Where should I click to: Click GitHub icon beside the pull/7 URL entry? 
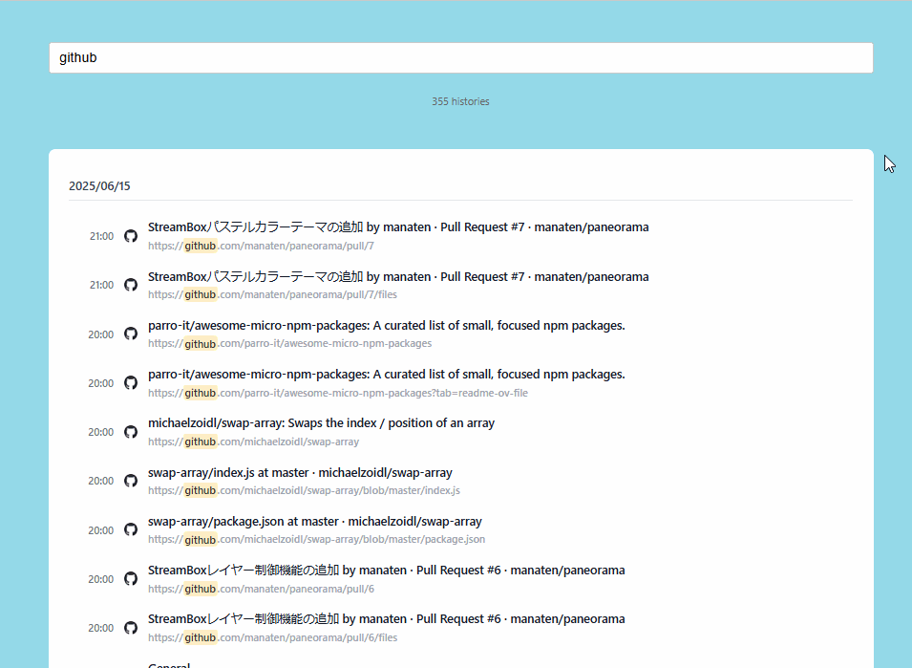[x=131, y=236]
